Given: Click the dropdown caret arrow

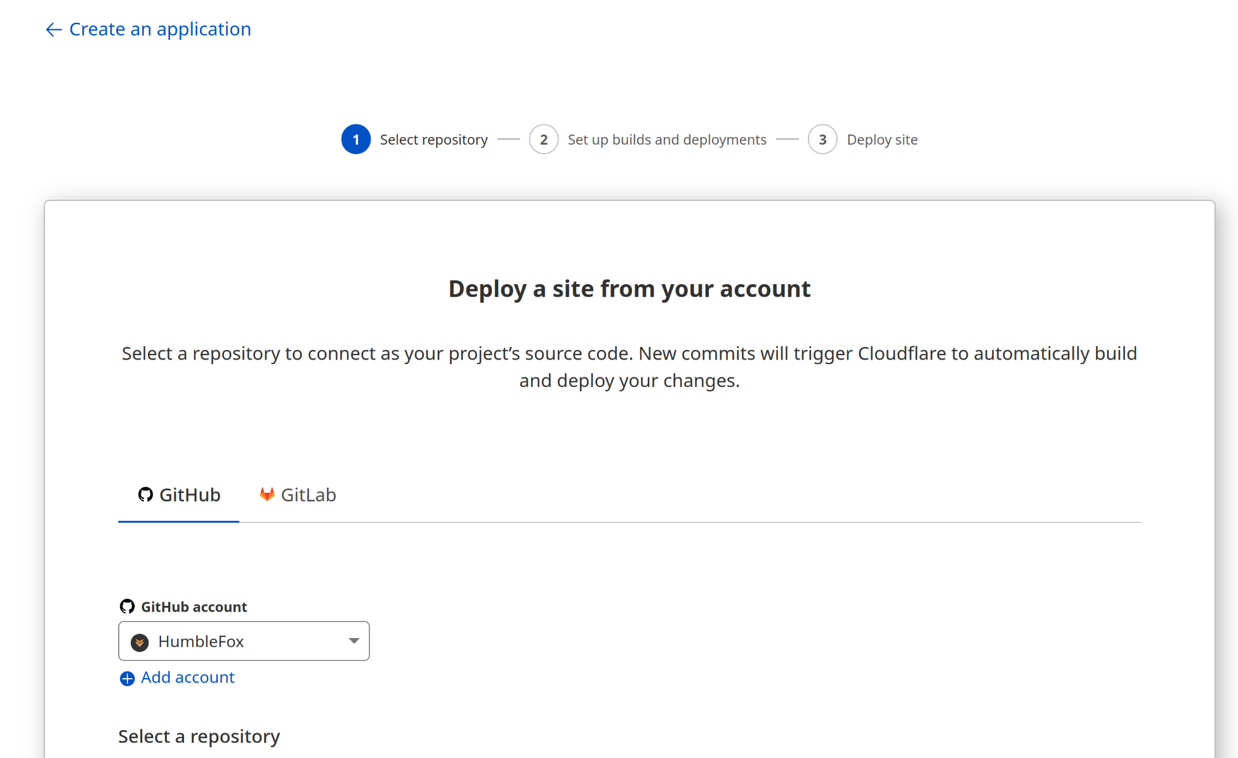Looking at the screenshot, I should tap(354, 641).
